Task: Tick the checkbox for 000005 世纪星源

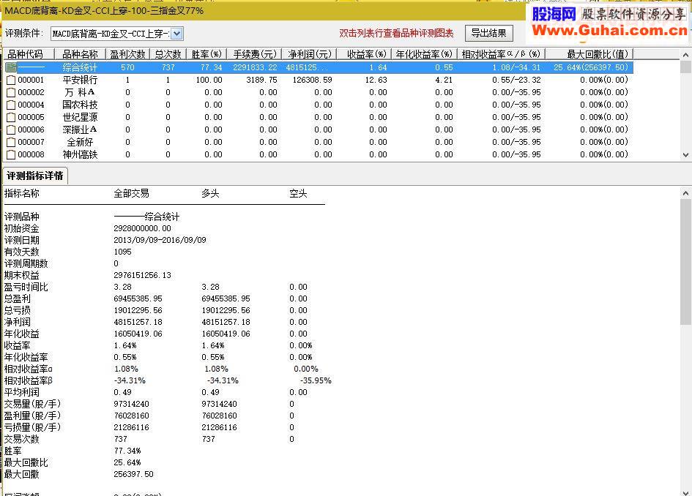Action: (x=11, y=117)
